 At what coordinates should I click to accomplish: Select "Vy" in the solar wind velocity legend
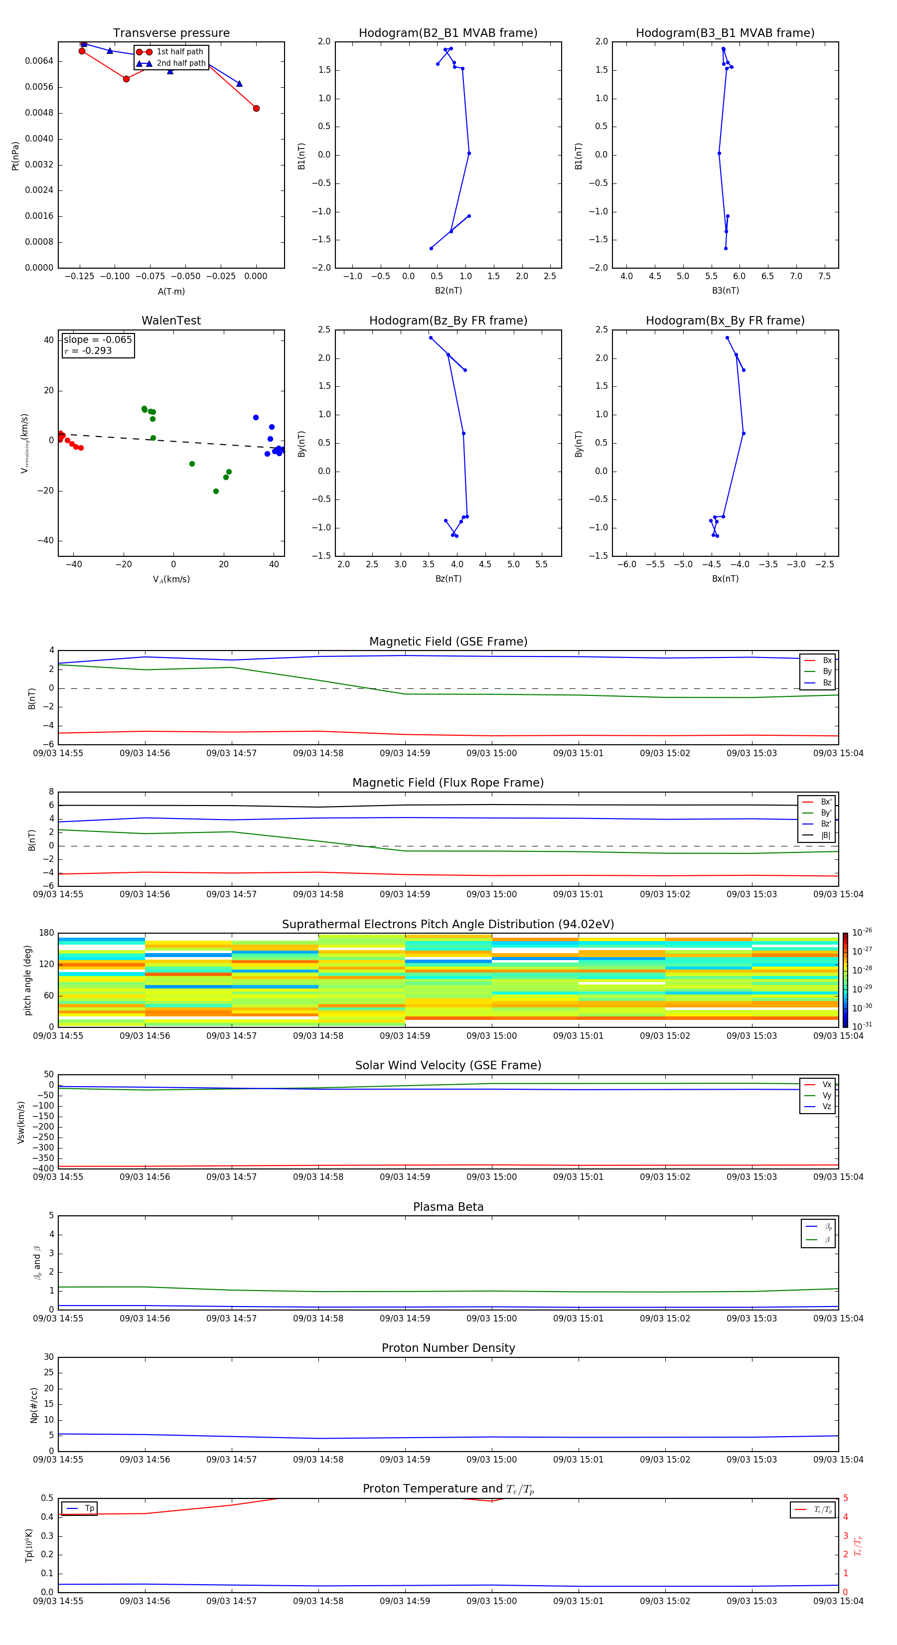click(x=818, y=1095)
